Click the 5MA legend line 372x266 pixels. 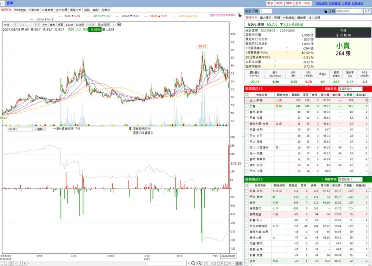(70, 16)
